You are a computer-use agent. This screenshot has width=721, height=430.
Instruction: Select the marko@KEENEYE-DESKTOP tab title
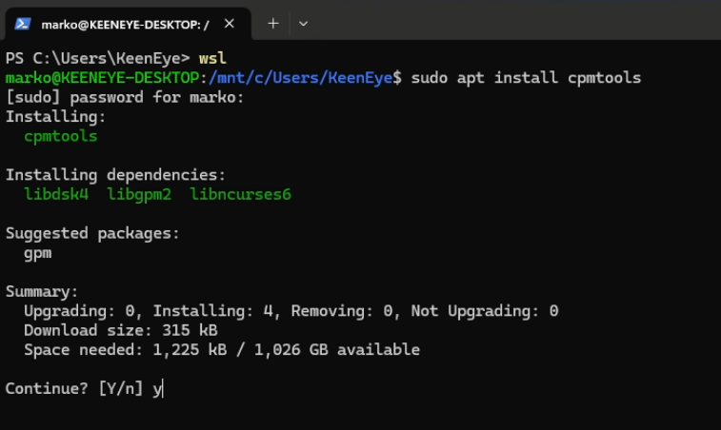pyautogui.click(x=125, y=24)
